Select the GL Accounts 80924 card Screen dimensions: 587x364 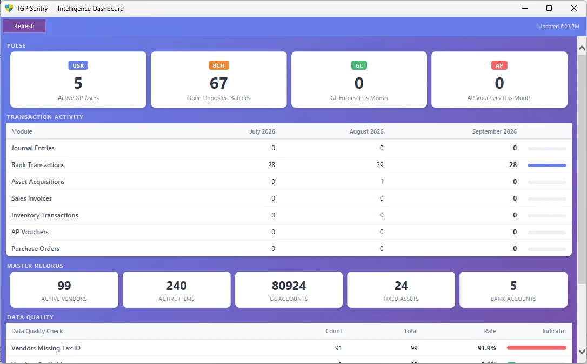[x=289, y=290]
